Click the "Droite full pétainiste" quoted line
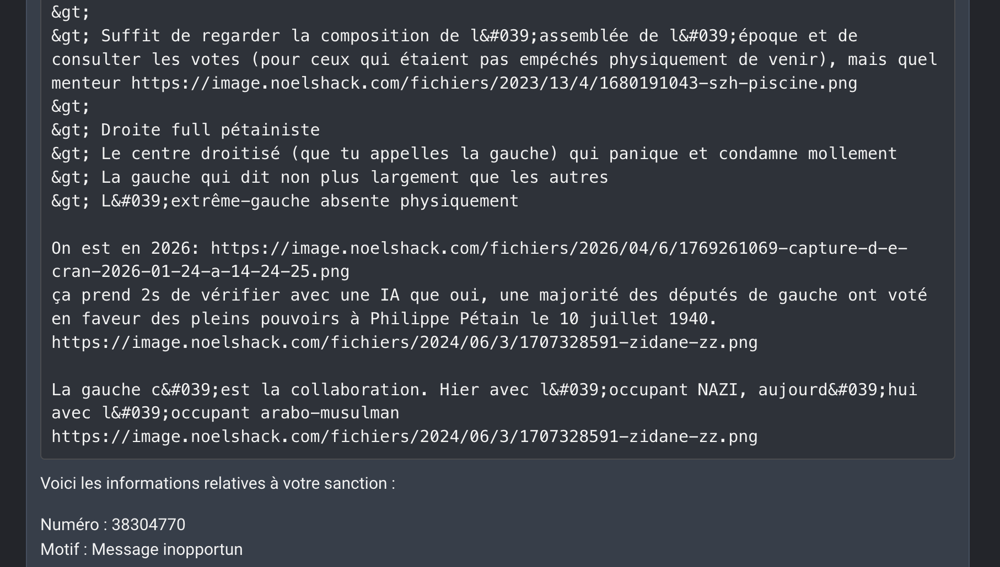This screenshot has width=1000, height=567. pyautogui.click(x=209, y=130)
